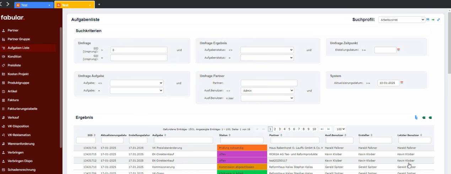Click the rightmost green export icon in Ergebnis
The width and height of the screenshot is (451, 174).
point(430,117)
